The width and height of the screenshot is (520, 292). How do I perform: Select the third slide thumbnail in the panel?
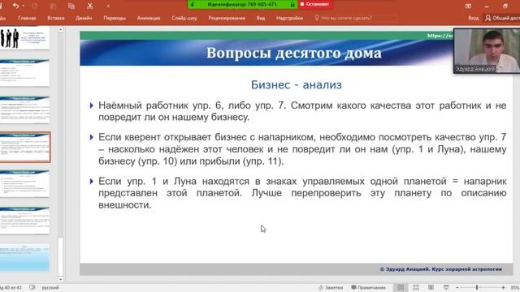click(24, 109)
